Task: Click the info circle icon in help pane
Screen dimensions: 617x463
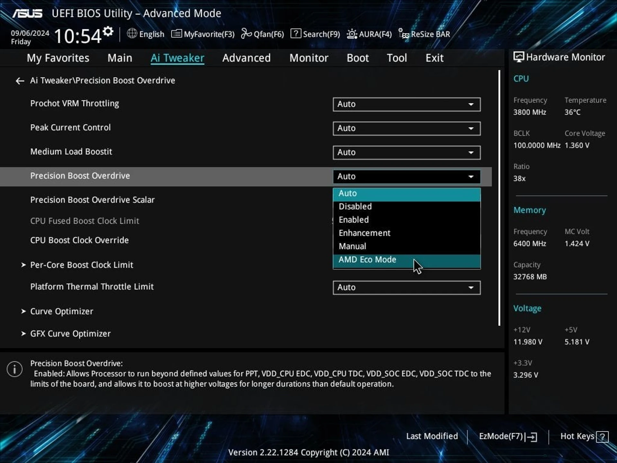Action: click(14, 369)
